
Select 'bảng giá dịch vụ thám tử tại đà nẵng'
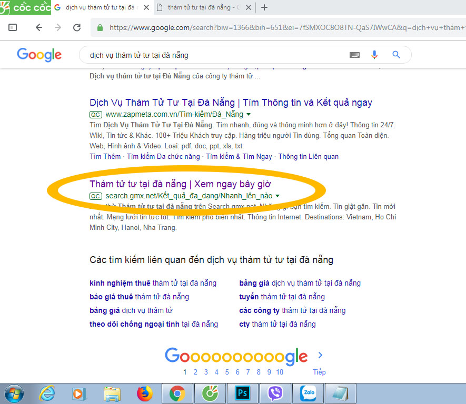[x=300, y=283]
